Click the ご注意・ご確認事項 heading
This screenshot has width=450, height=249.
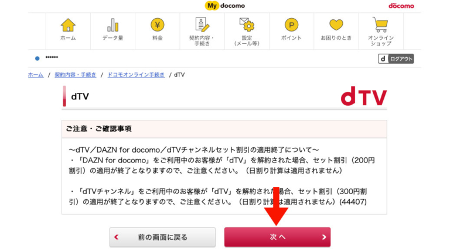(x=98, y=129)
